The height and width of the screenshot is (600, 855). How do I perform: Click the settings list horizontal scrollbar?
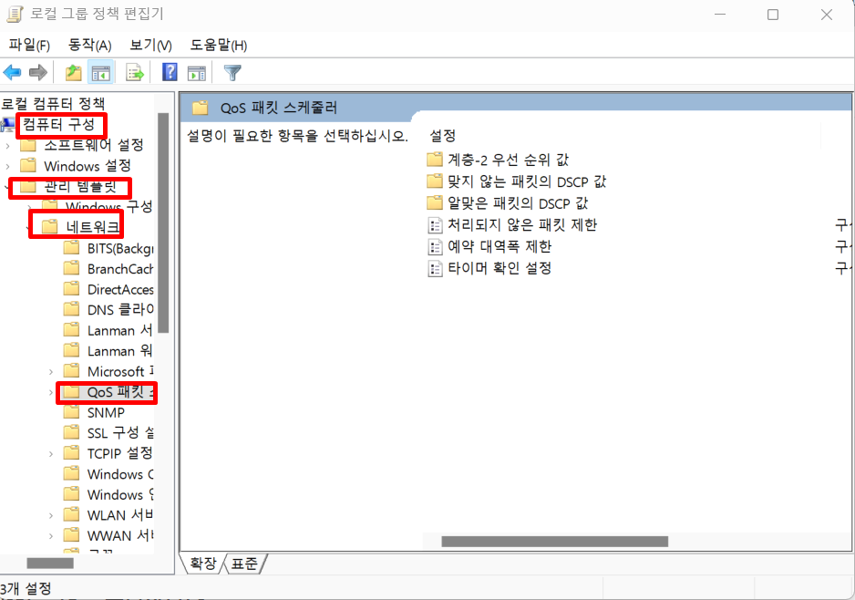click(x=554, y=541)
